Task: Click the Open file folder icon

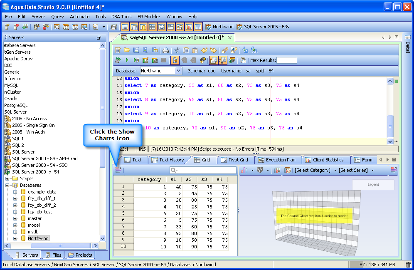Action: pos(127,50)
